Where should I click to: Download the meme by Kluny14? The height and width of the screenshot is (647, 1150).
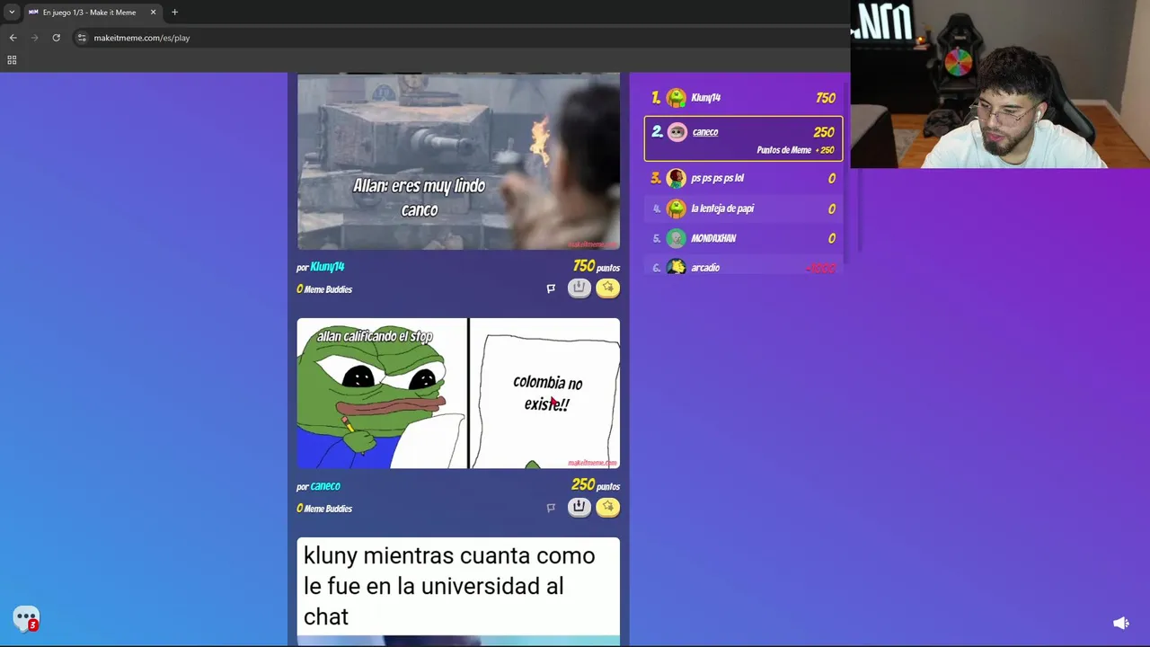coord(579,288)
